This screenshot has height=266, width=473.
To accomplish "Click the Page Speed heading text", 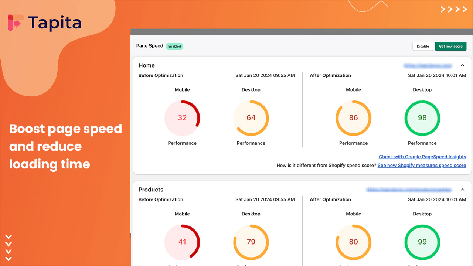I will [150, 46].
